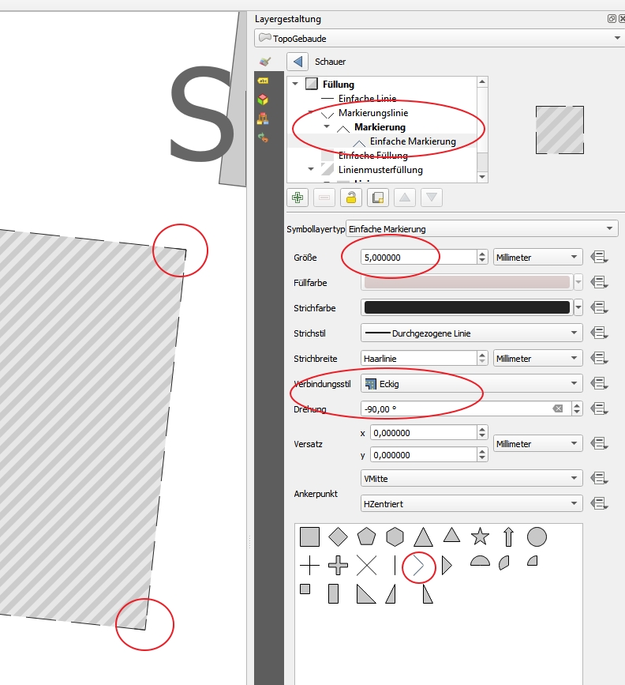Open the Strichfarbe color menu arrow
The image size is (625, 685).
coord(578,307)
